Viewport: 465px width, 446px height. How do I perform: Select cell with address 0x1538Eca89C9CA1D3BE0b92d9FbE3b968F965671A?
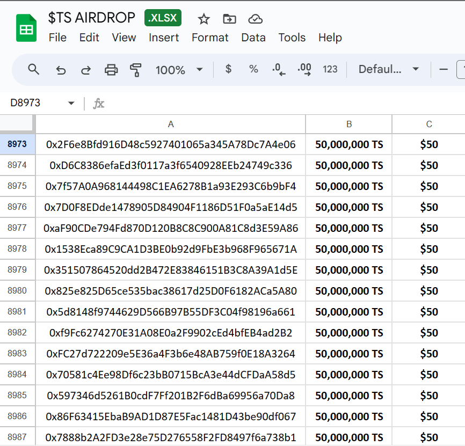pos(171,249)
